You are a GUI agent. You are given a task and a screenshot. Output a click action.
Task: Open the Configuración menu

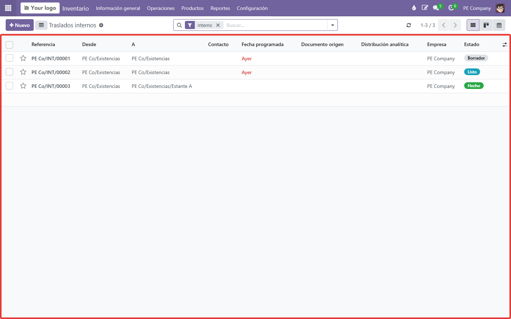[x=252, y=8]
